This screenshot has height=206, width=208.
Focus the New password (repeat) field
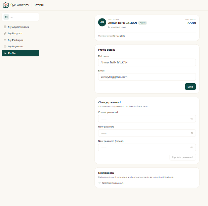[147, 147]
